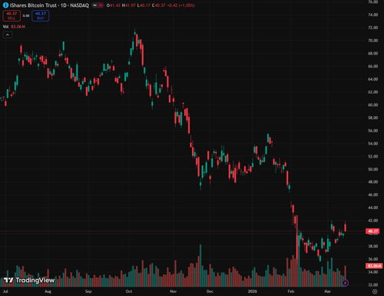384x296 pixels.
Task: Click the 72.00 price level on the price axis
Action: 372,28
